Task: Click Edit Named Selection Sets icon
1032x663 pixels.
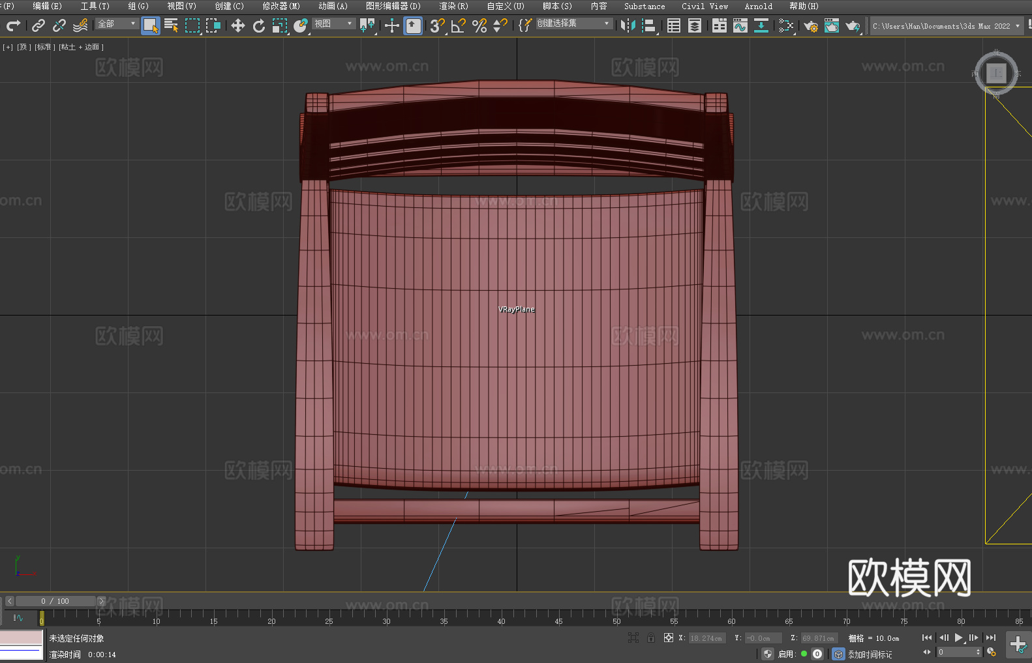Action: tap(525, 25)
